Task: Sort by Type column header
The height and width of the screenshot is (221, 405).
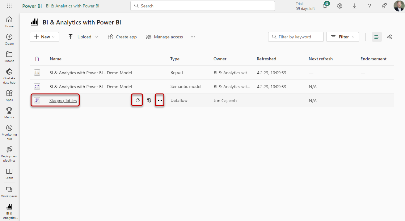Action: click(175, 59)
